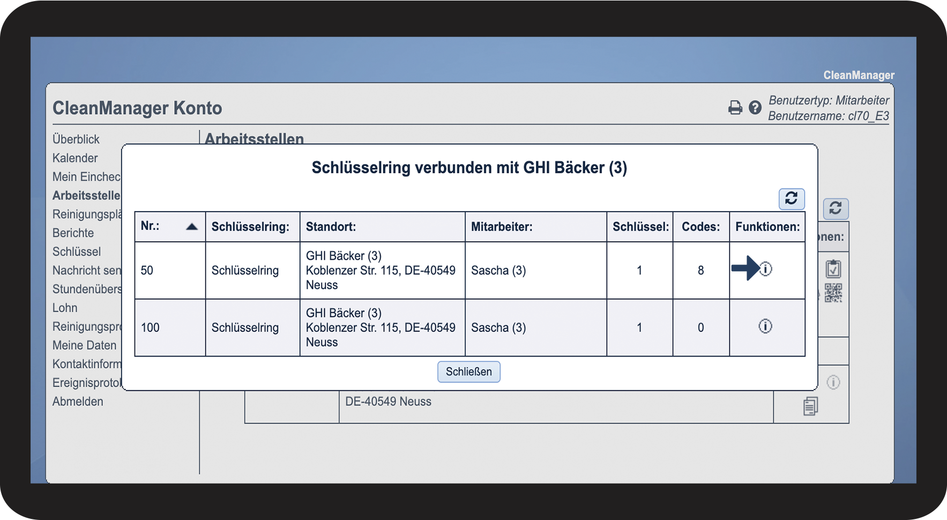Click the Benutzername cl70_E3 text
Viewport: 947px width, 520px height.
click(829, 116)
